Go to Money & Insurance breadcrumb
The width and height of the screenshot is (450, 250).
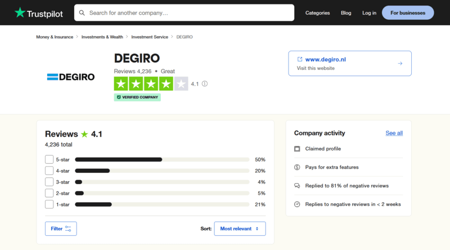55,37
